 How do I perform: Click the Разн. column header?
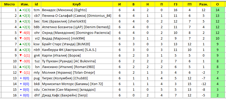(203, 4)
